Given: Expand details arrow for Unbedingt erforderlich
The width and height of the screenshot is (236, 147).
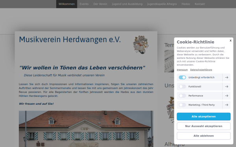Looking at the screenshot, I should pos(227,77).
